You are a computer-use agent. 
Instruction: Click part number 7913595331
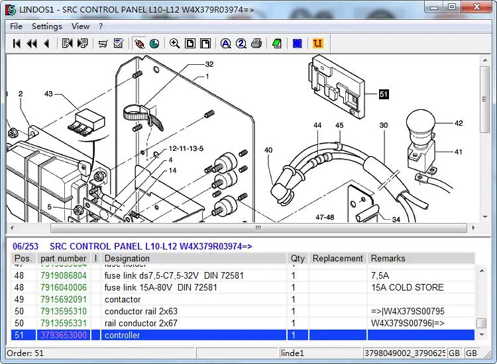pos(64,323)
